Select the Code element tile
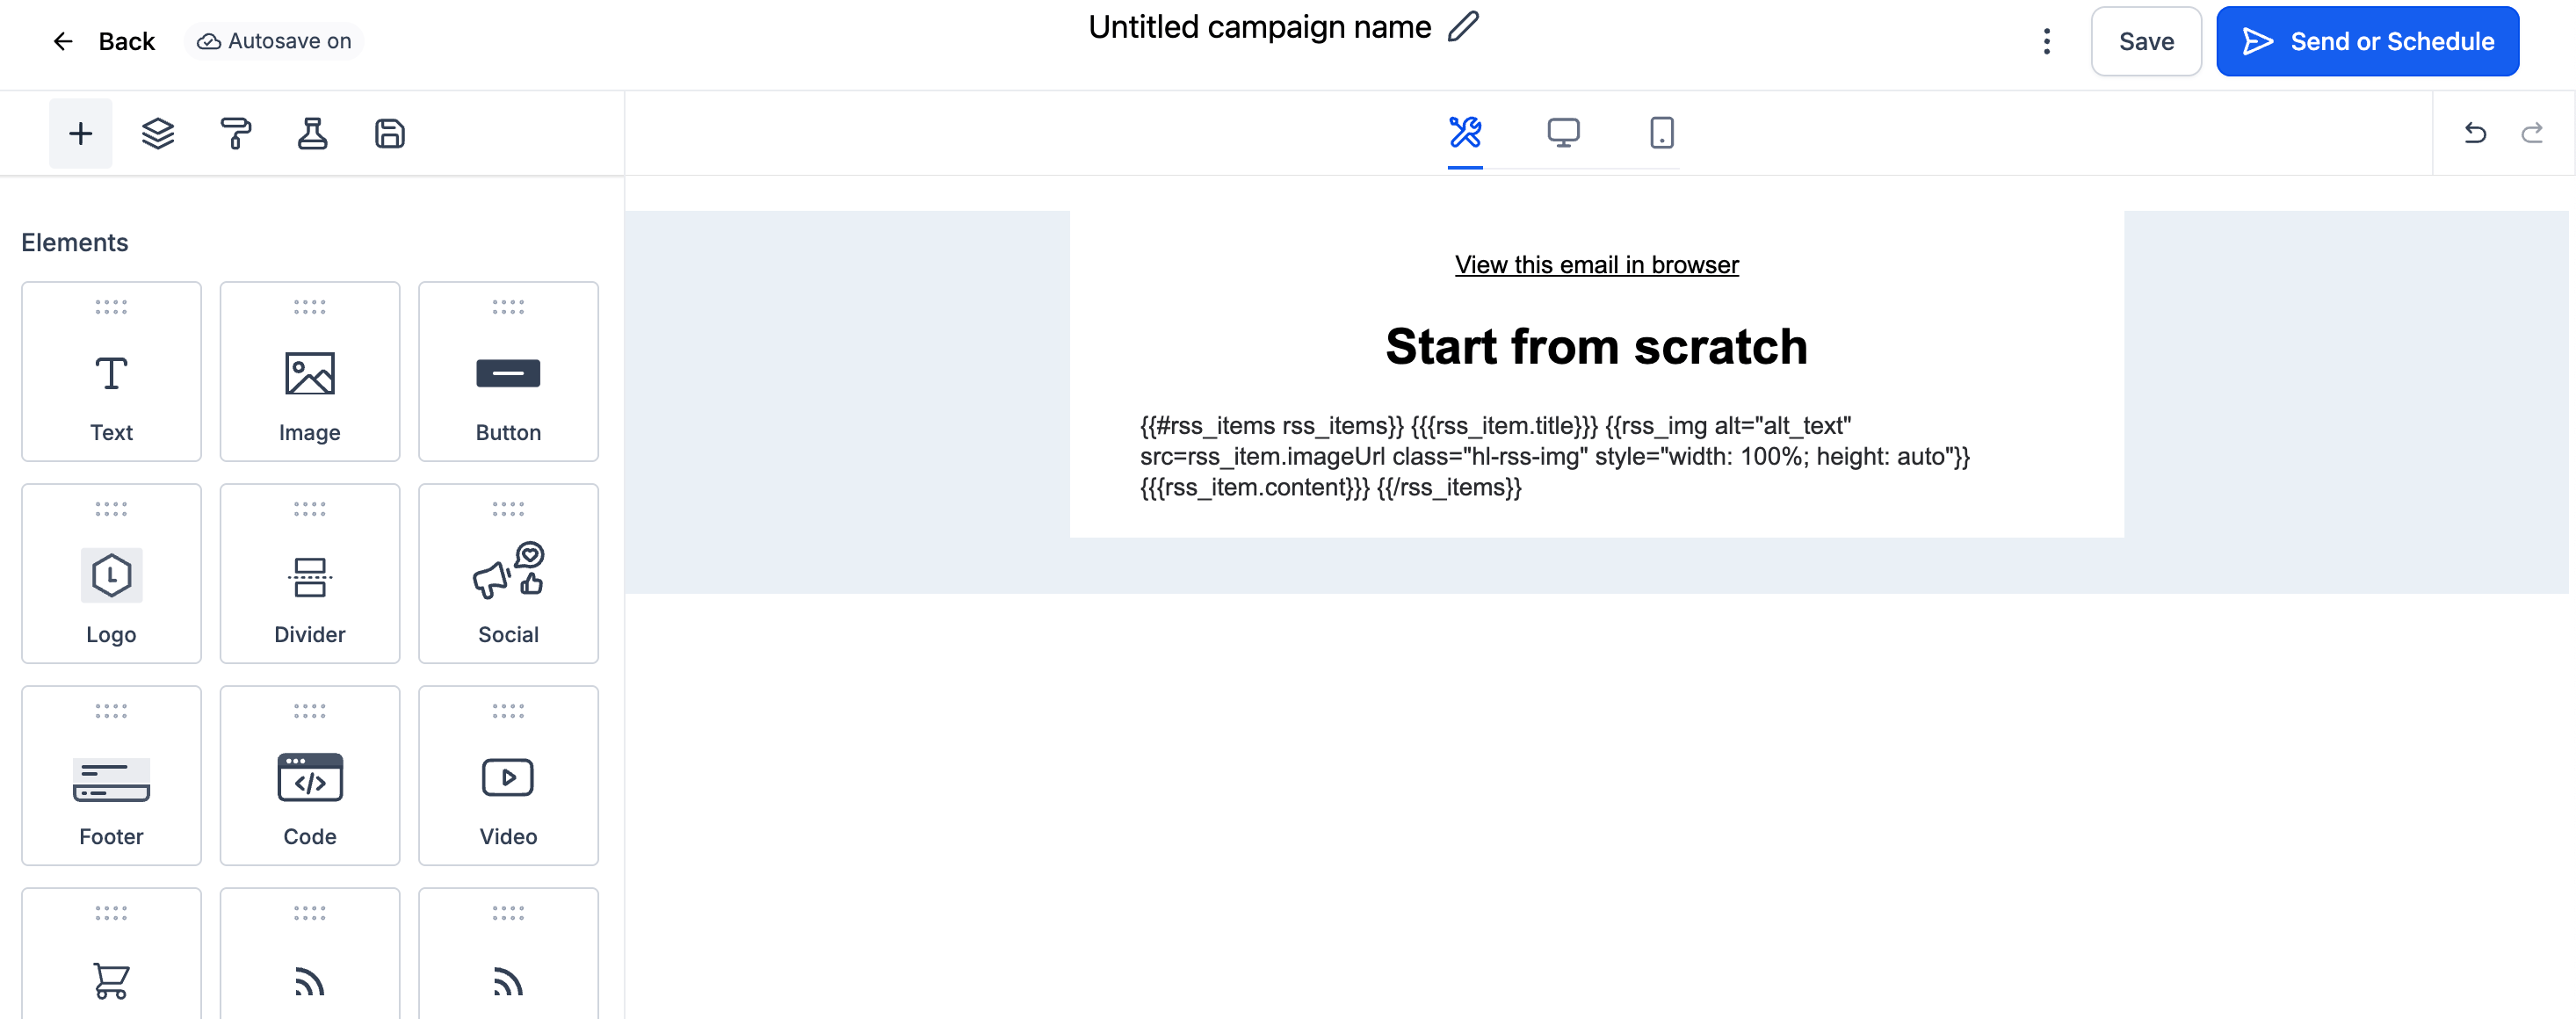Screen dimensions: 2576x1019 coord(310,775)
